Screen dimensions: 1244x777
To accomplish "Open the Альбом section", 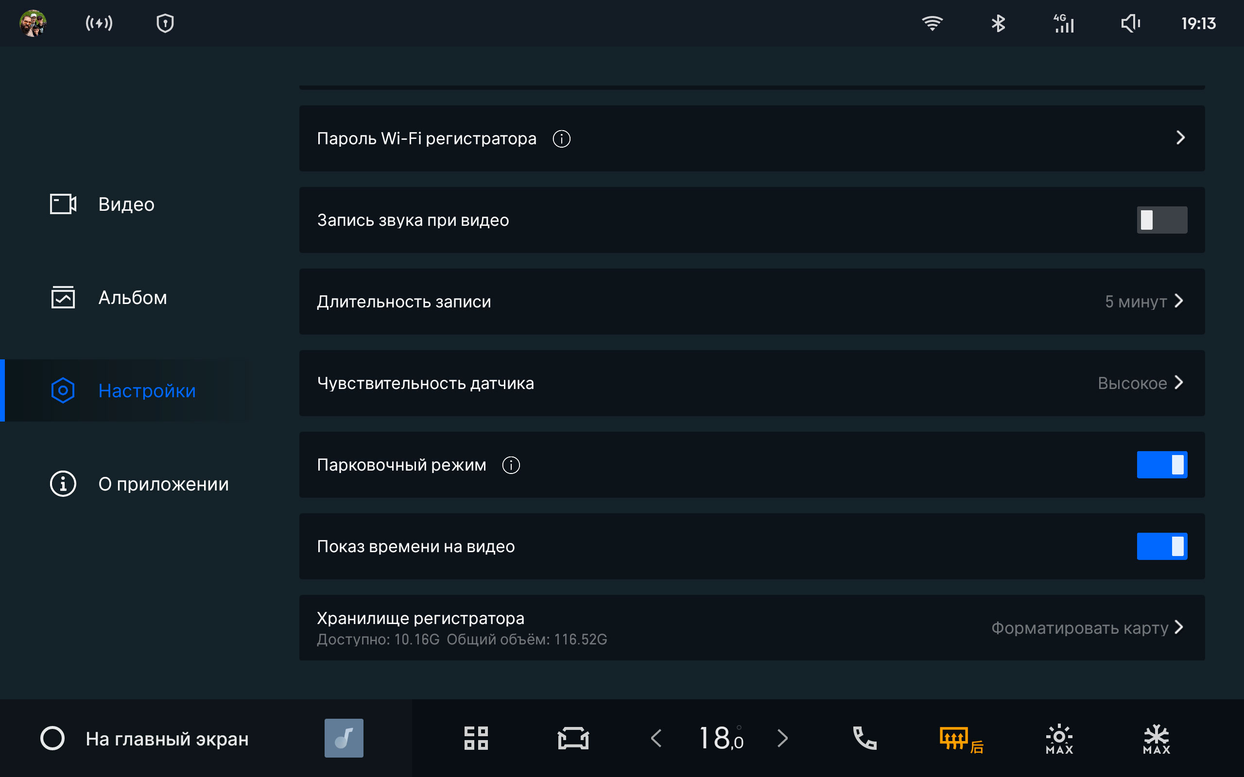I will 132,298.
